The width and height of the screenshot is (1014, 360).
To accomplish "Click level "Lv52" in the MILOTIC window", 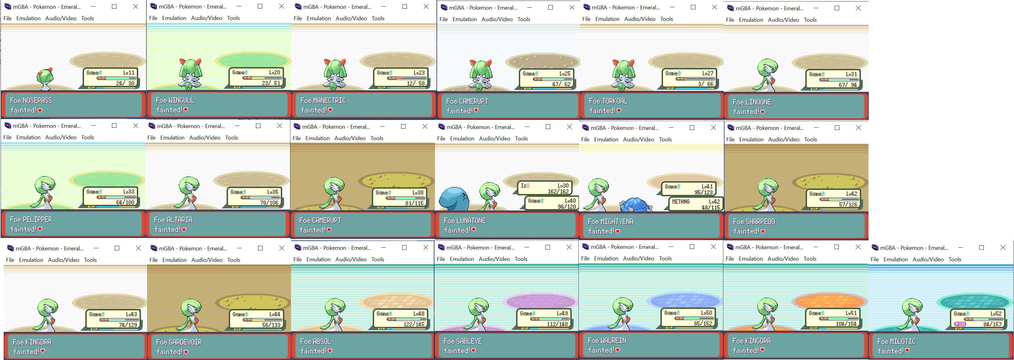I will click(x=996, y=313).
